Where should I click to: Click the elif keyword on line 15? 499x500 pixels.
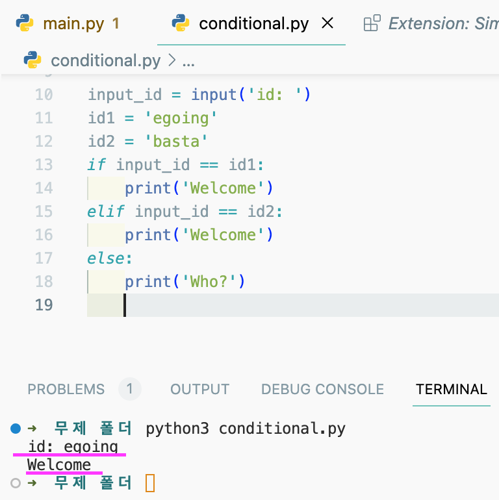point(106,212)
